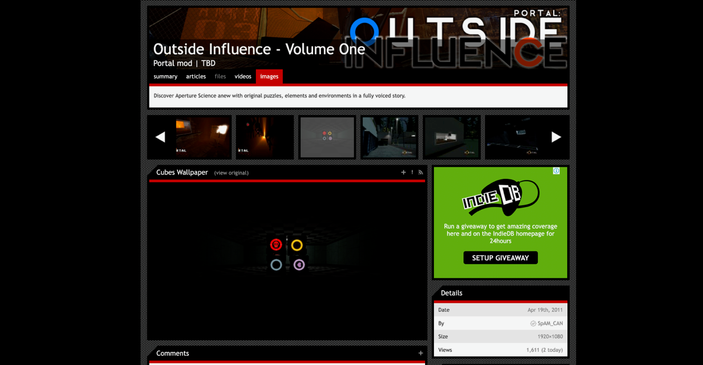The image size is (703, 365).
Task: Select the snowy street scene thumbnail
Action: [x=389, y=137]
